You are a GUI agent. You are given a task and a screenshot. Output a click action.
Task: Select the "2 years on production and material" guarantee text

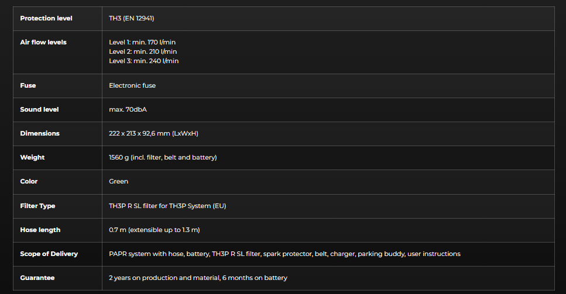coord(163,278)
